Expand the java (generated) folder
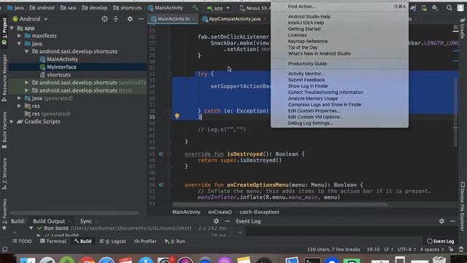The image size is (467, 263). pos(20,98)
